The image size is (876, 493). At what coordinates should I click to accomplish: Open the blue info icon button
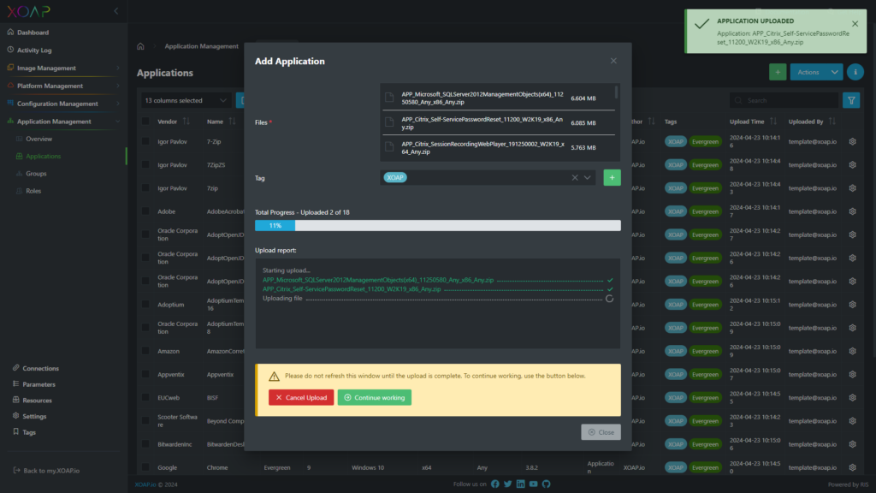click(855, 72)
